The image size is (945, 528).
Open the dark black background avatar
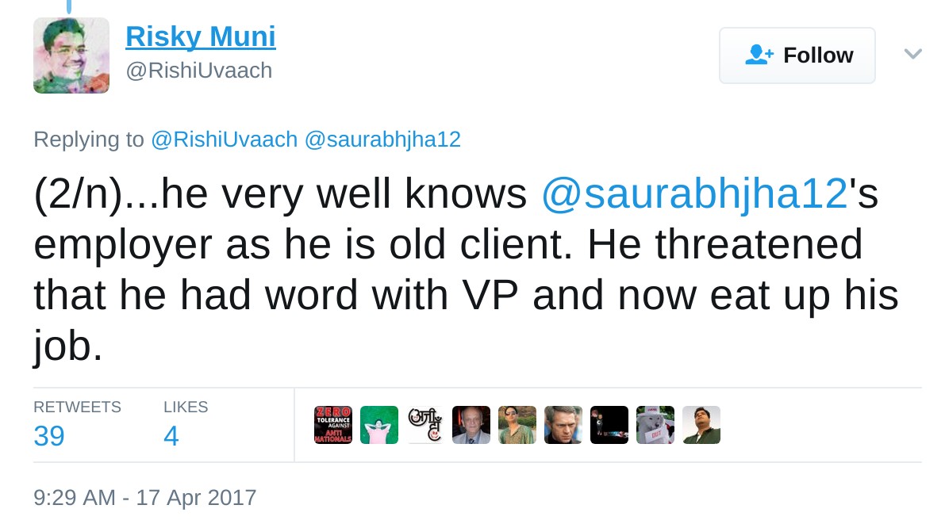click(x=609, y=425)
